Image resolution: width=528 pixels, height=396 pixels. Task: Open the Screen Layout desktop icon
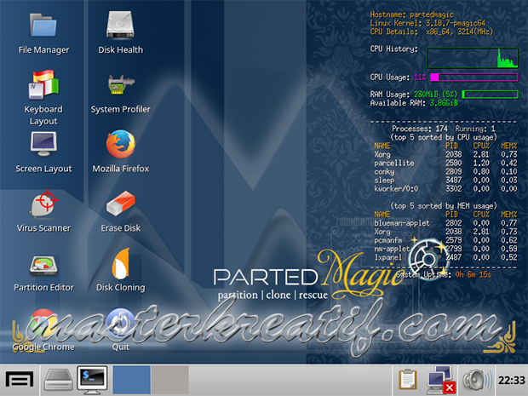point(43,144)
